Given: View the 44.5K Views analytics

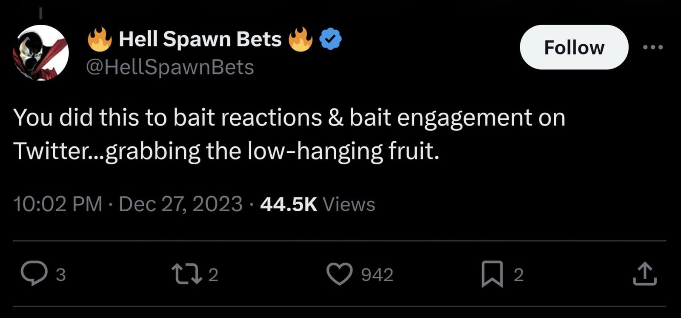Looking at the screenshot, I should [318, 204].
